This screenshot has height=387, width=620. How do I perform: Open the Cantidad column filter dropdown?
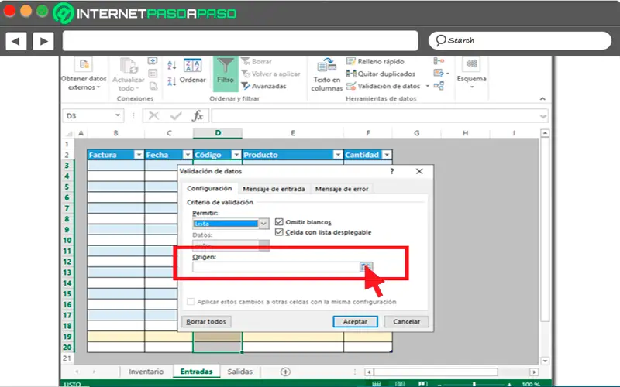pos(387,155)
